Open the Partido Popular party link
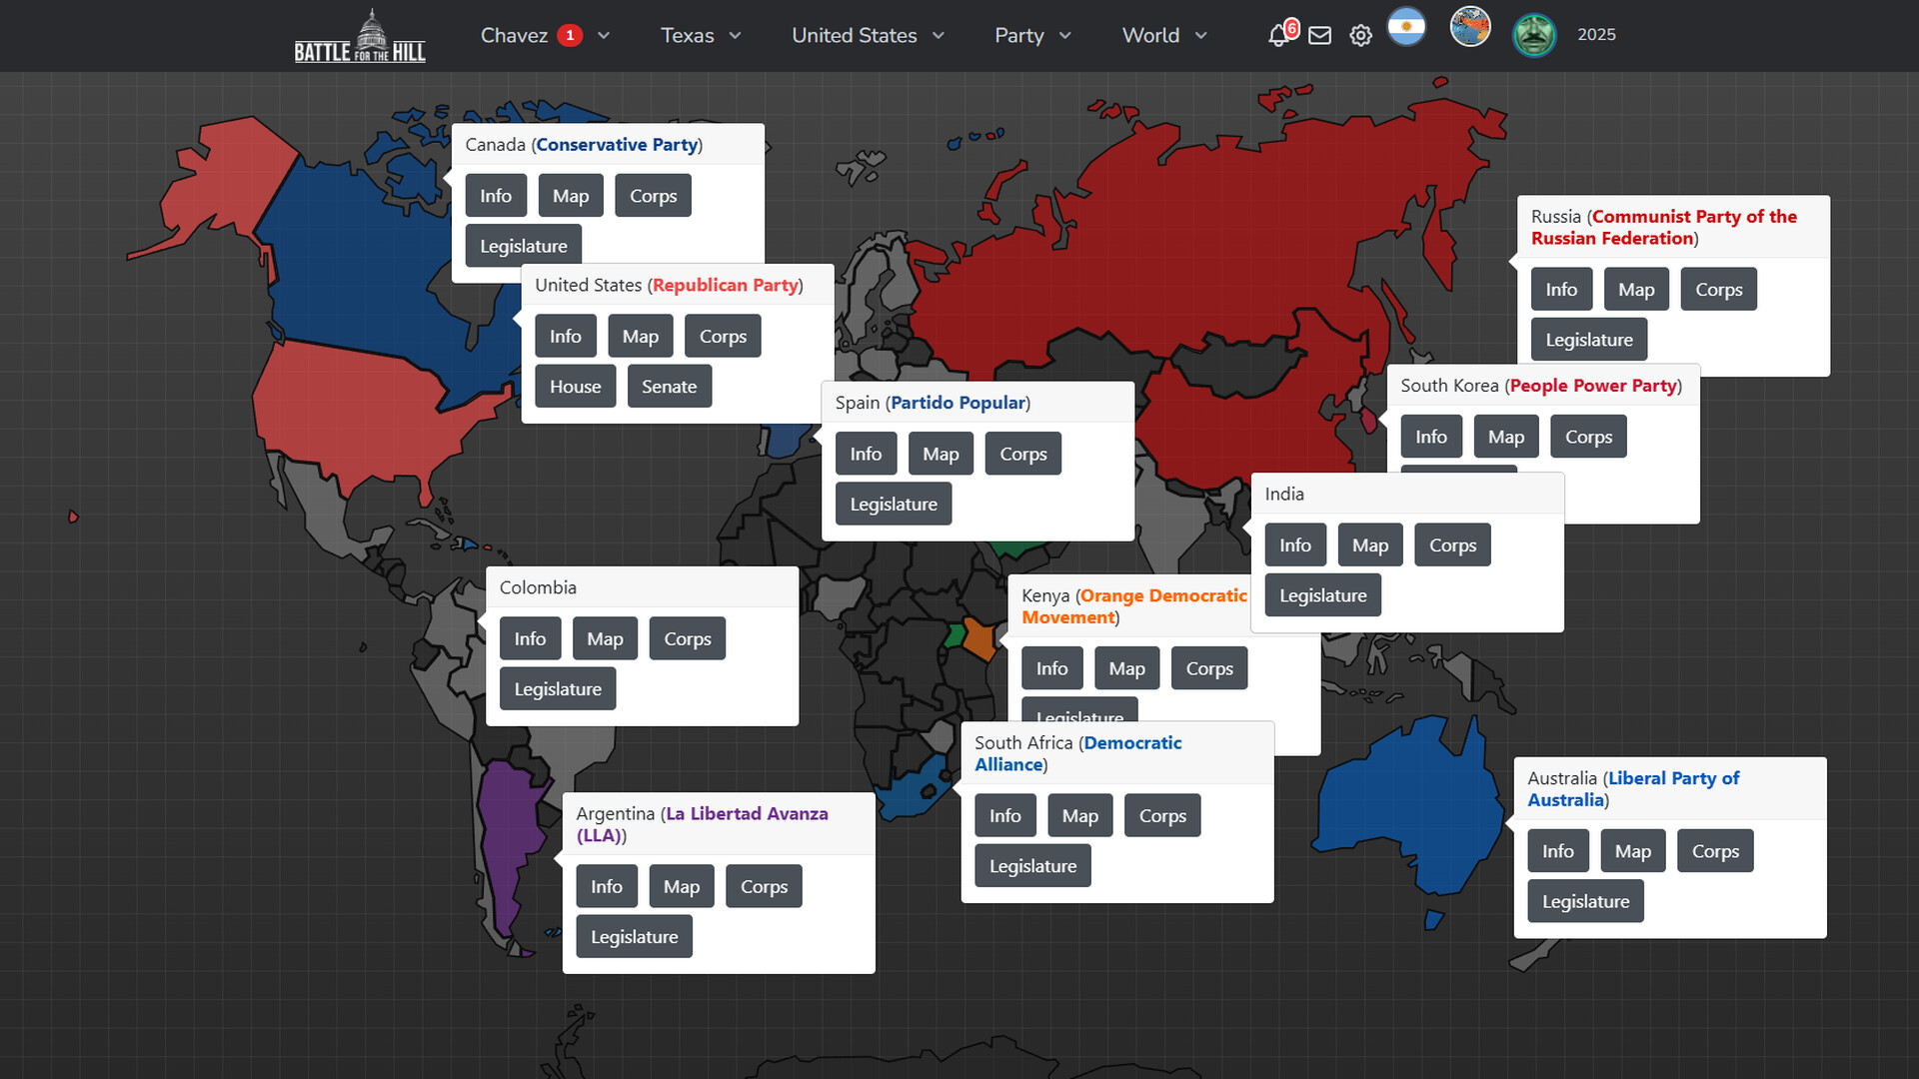1919x1079 pixels. tap(958, 403)
